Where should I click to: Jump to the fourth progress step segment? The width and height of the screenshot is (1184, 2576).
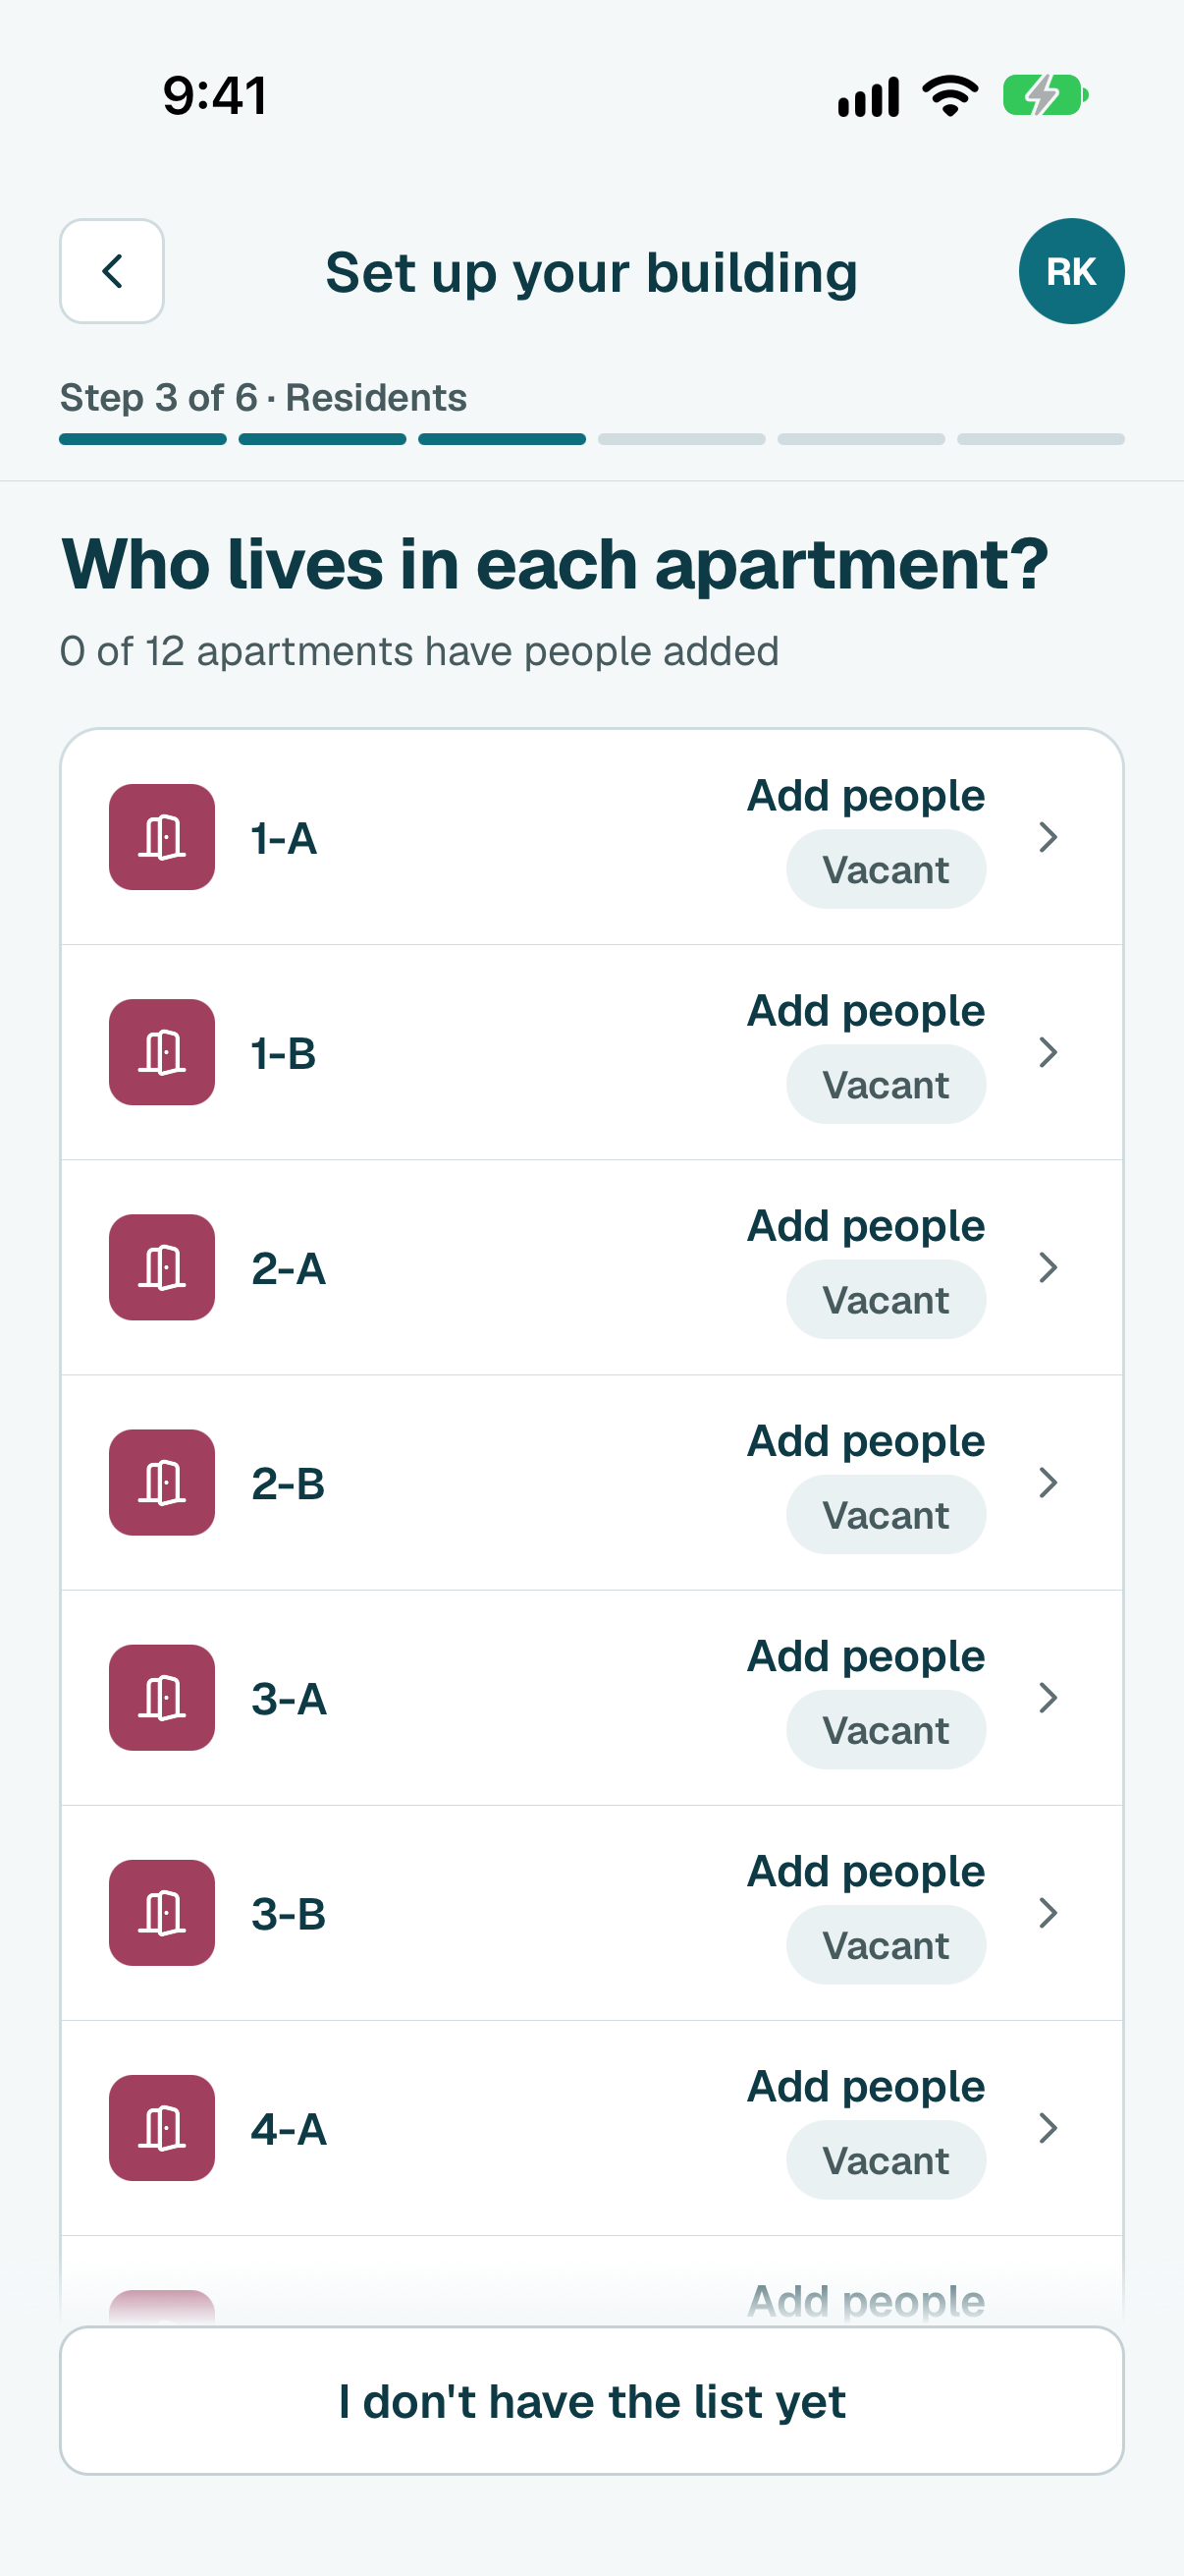pyautogui.click(x=681, y=439)
